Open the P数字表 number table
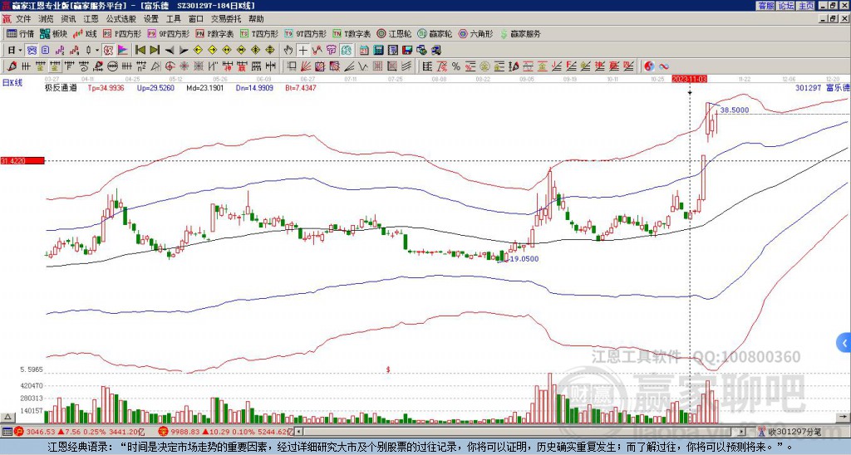This screenshot has width=851, height=455. pos(214,33)
